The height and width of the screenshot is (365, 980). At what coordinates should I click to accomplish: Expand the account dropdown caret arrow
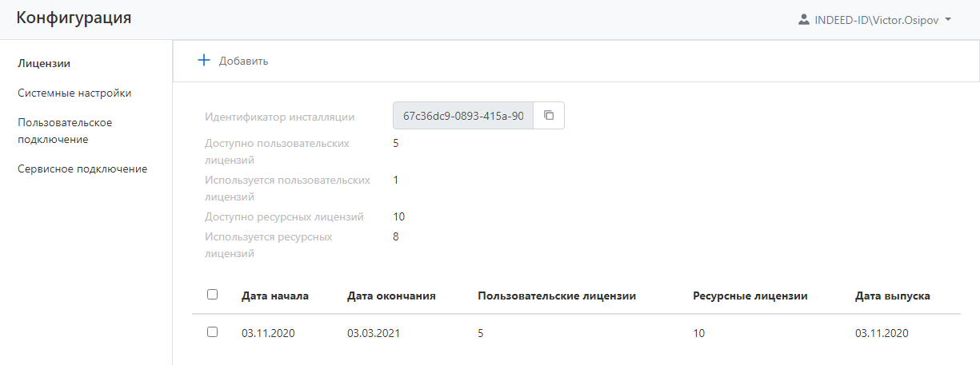tap(948, 20)
